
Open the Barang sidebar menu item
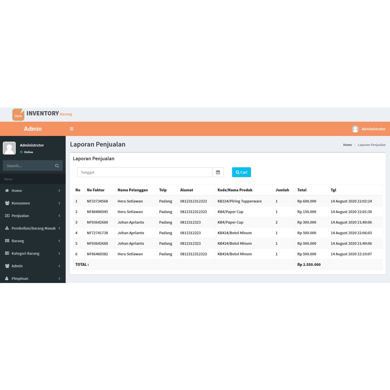click(33, 241)
